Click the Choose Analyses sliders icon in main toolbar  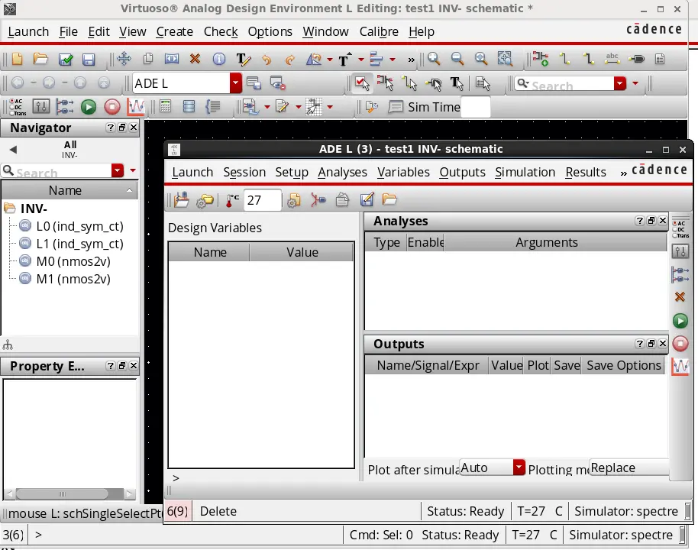41,107
